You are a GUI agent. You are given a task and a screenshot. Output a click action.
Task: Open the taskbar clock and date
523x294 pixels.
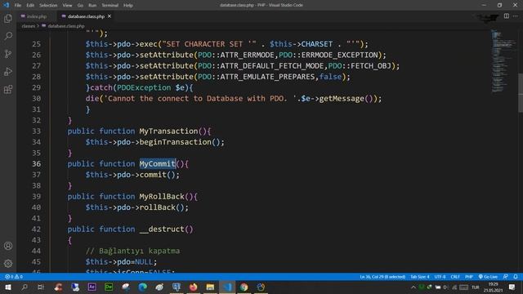click(x=493, y=287)
